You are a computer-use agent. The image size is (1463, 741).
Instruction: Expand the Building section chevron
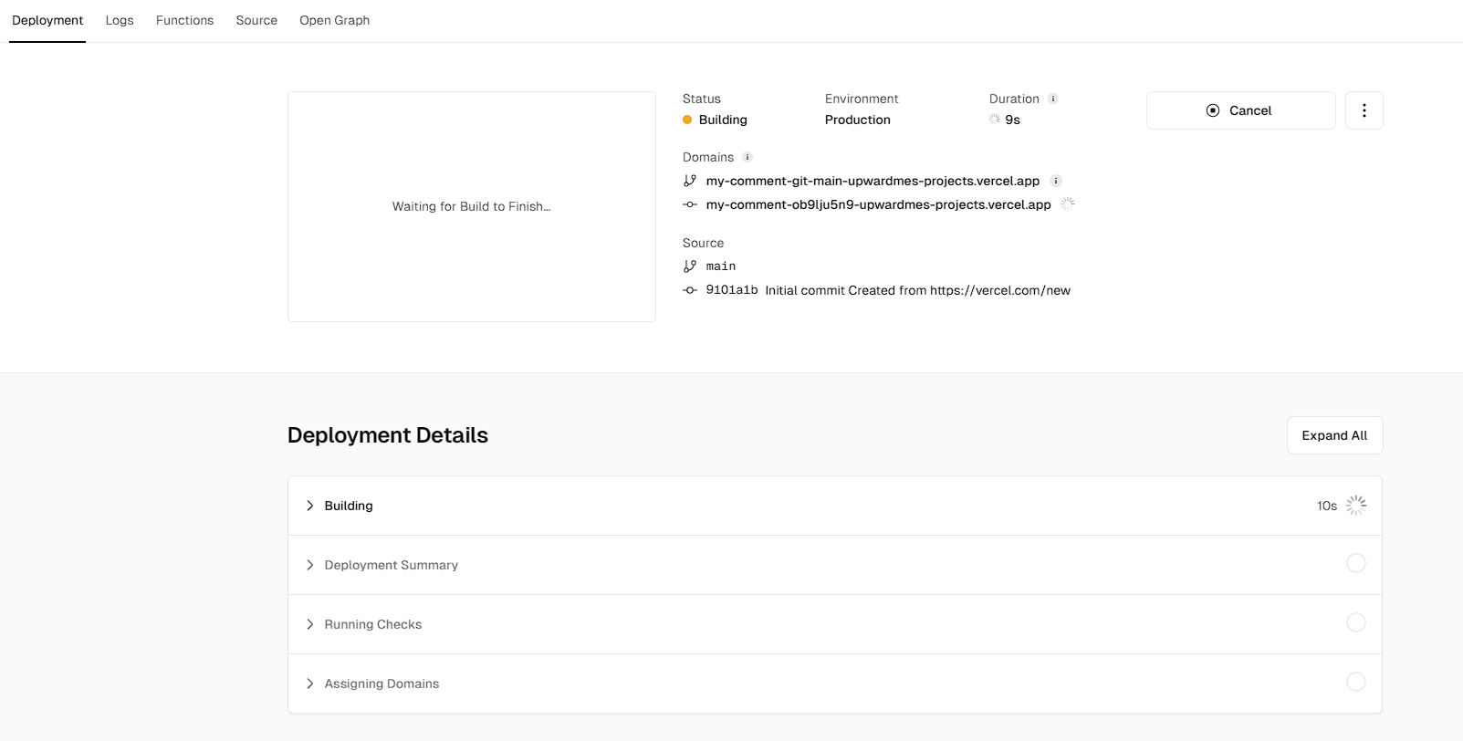coord(310,506)
